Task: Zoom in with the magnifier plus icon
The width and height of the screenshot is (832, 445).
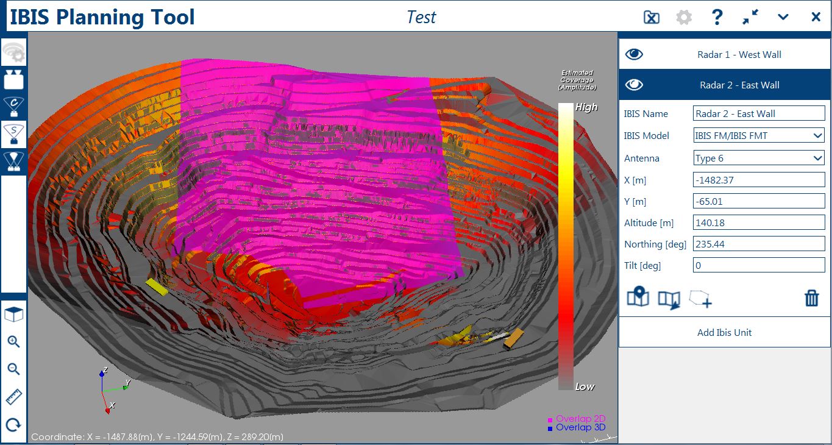Action: tap(13, 342)
